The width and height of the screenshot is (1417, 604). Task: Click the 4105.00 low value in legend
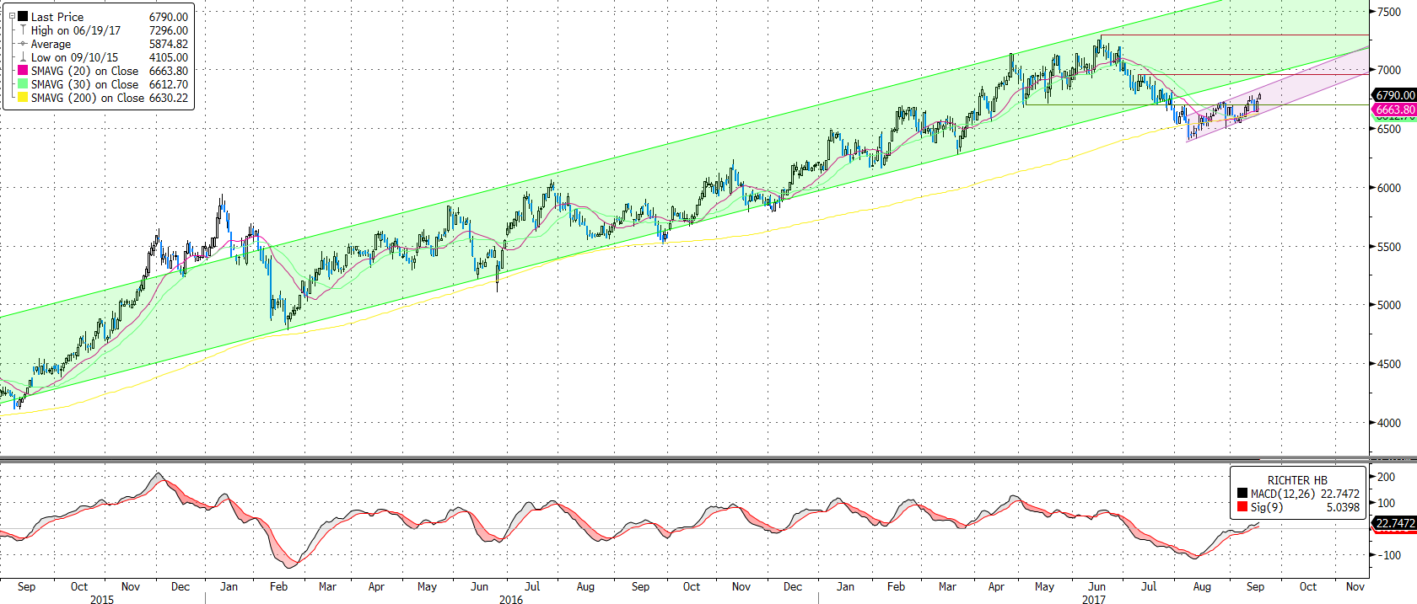[169, 57]
